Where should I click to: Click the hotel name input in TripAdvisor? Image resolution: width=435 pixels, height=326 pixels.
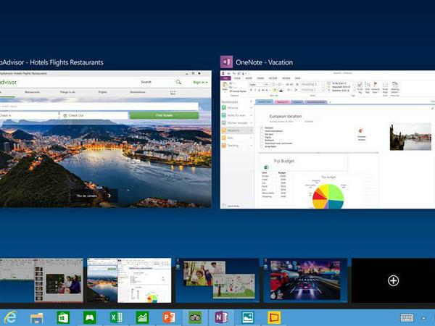99,106
